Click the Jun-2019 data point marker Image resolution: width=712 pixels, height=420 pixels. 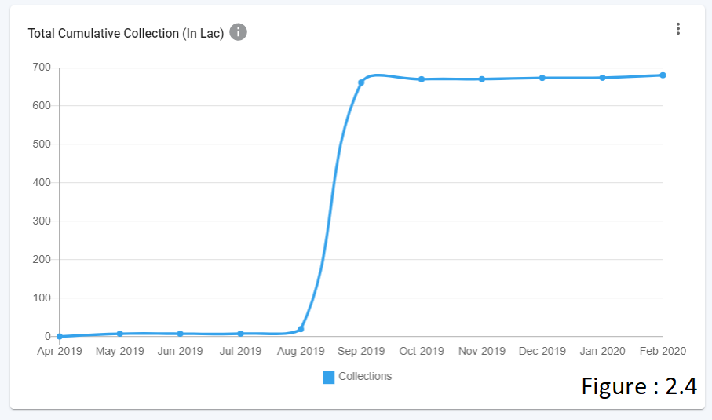point(181,334)
